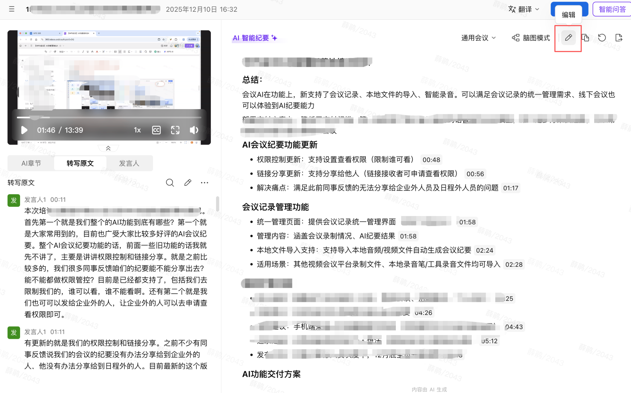Screen dimensions: 631x393
Task: Click the 发言人1 avatar at 00:11
Action: click(x=14, y=200)
